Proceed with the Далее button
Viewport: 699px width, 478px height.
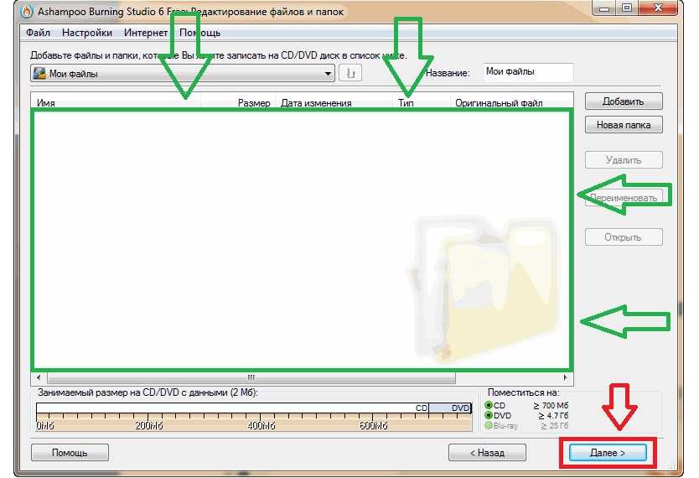[608, 453]
